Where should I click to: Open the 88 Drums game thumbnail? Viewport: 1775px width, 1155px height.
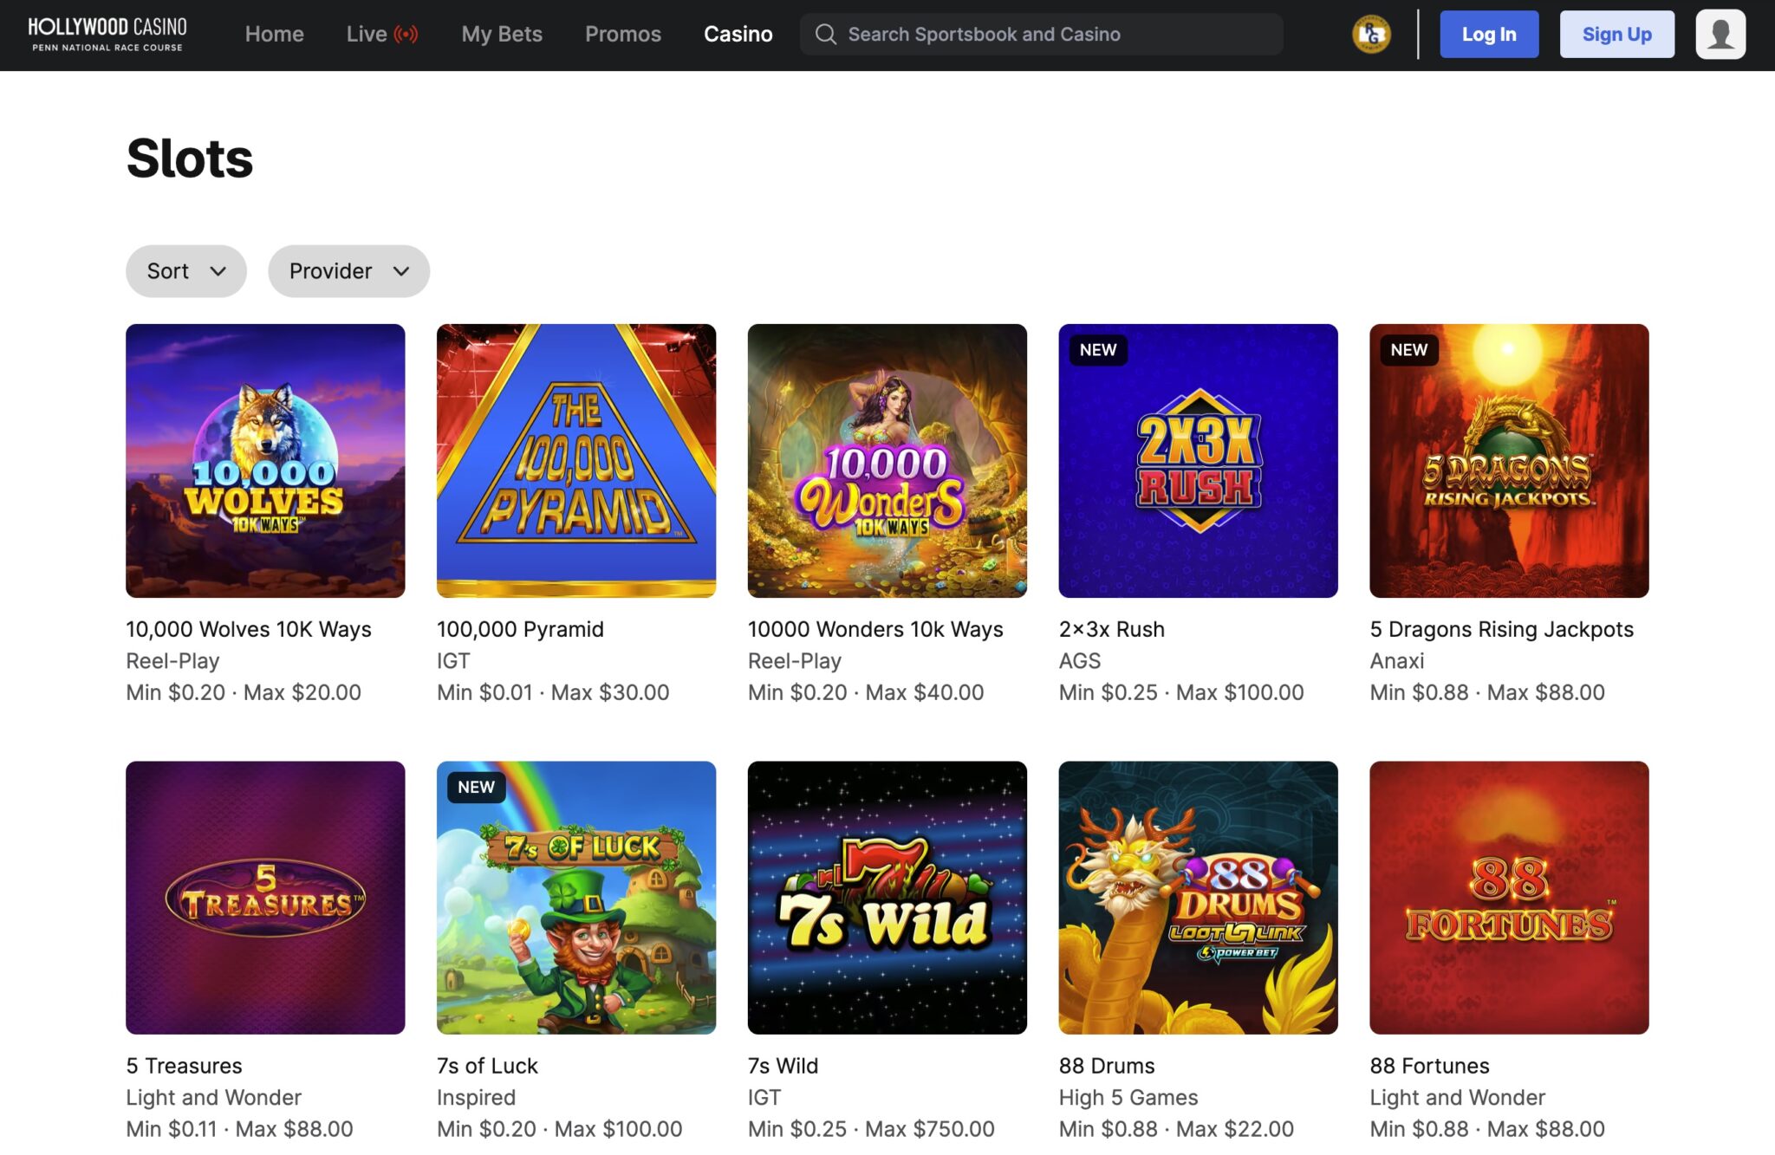click(x=1198, y=898)
